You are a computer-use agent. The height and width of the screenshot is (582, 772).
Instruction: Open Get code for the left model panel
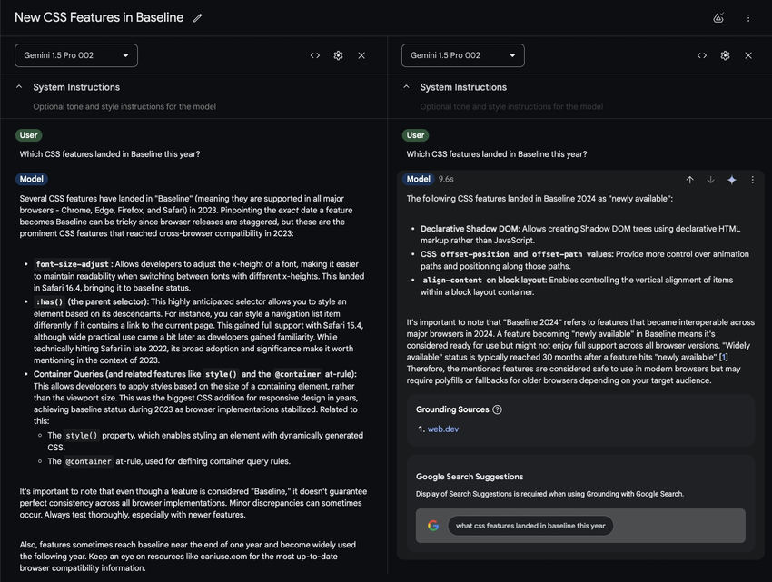click(x=315, y=55)
